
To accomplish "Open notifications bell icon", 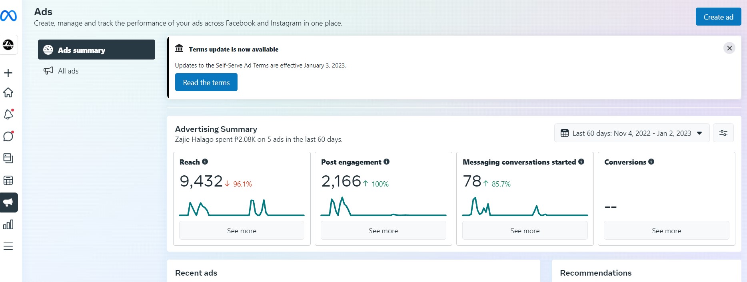I will pyautogui.click(x=8, y=115).
